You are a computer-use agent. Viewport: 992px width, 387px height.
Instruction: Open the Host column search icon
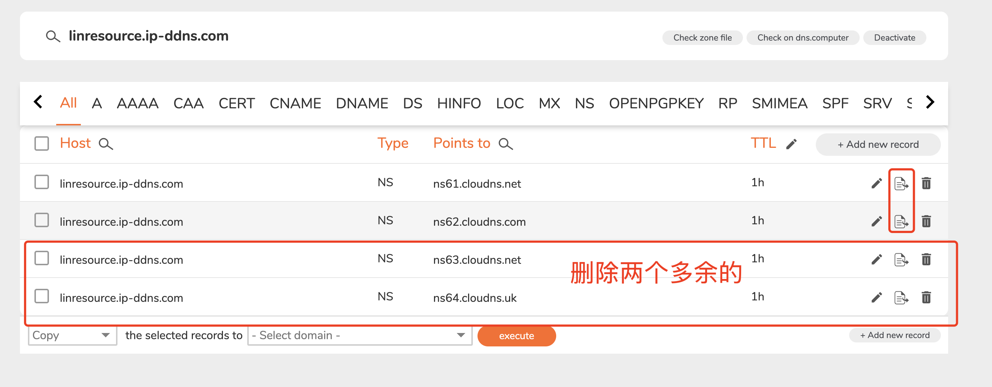pos(106,144)
